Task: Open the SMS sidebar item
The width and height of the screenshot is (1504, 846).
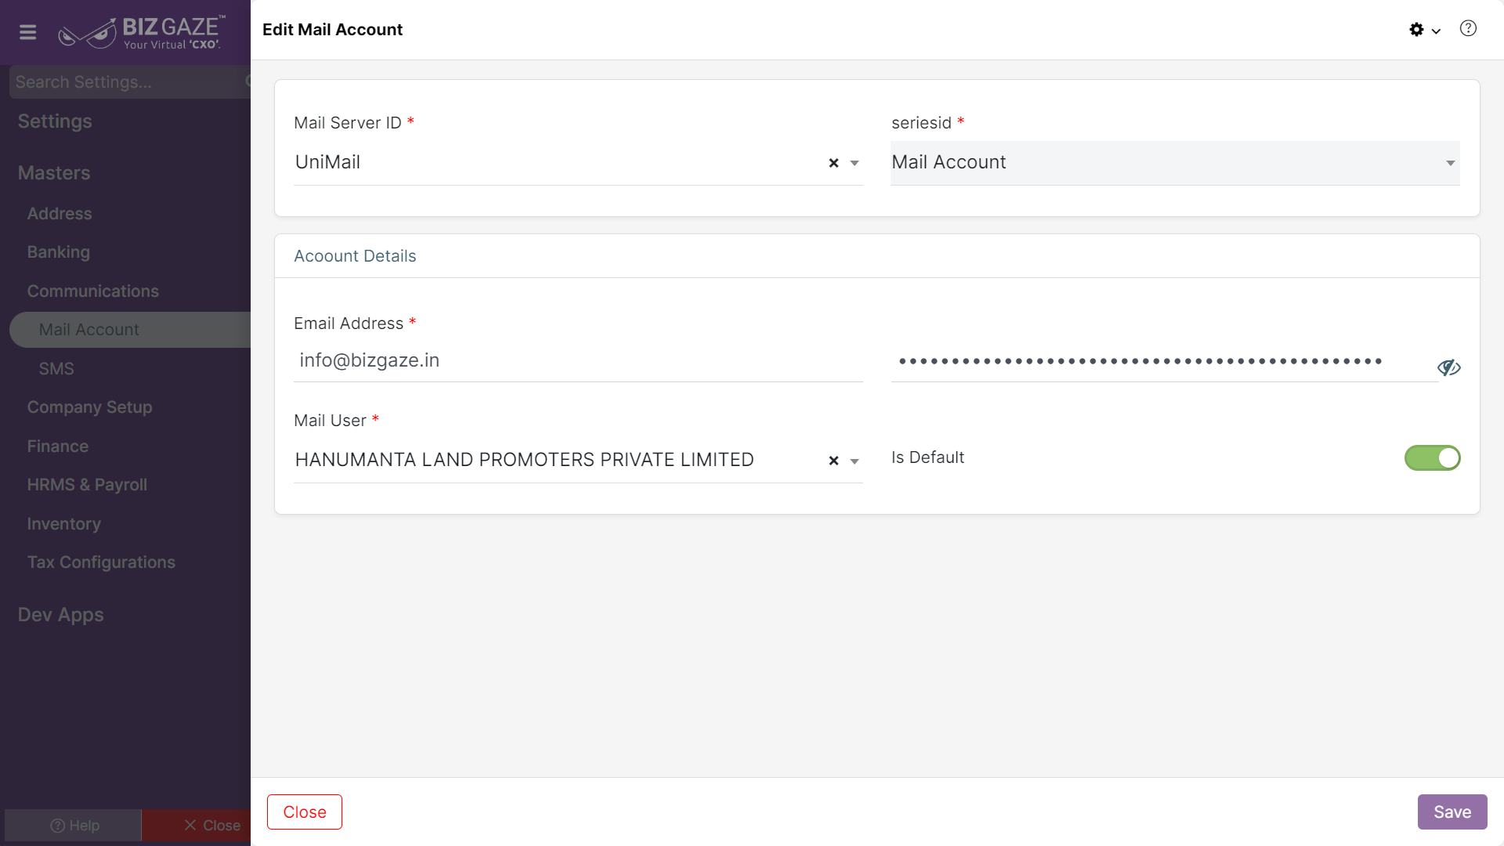Action: point(56,369)
